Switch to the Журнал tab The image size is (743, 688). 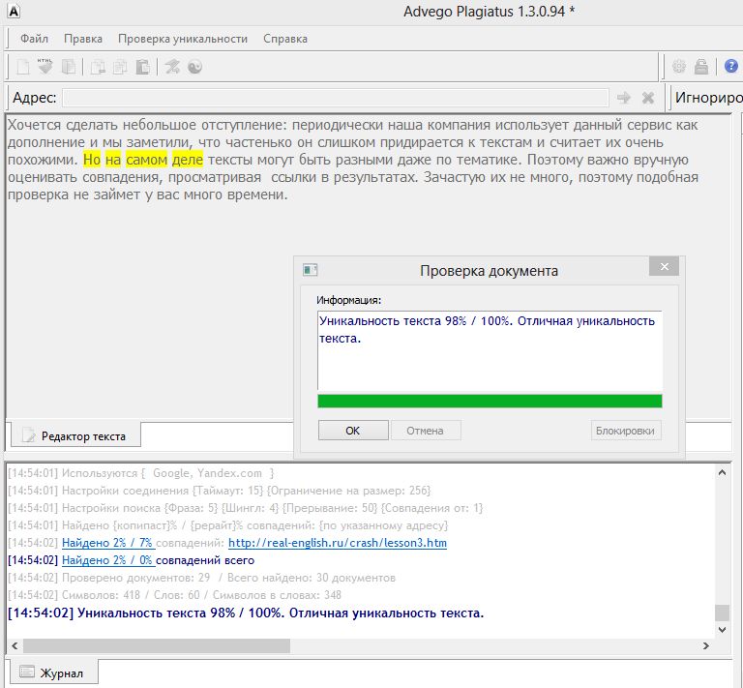53,673
